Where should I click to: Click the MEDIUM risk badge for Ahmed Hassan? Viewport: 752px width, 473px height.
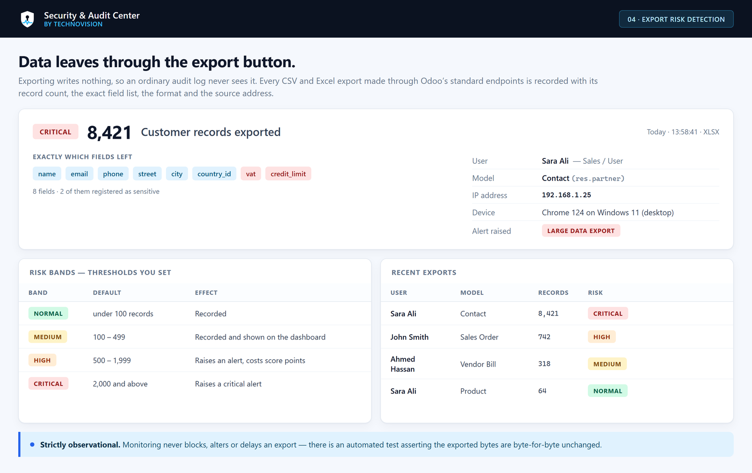point(607,364)
